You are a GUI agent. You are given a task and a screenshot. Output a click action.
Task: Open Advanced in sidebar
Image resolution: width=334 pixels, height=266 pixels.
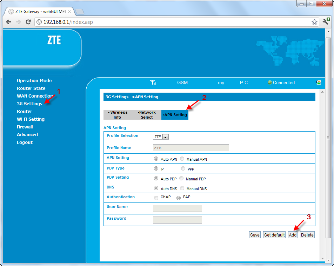(27, 134)
